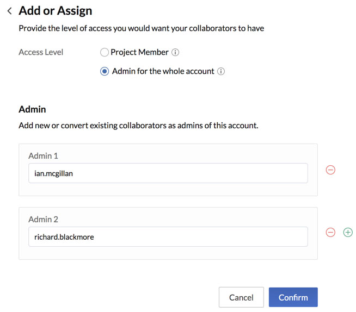Remove Admin 2 with the red minus icon
This screenshot has width=356, height=312.
330,232
